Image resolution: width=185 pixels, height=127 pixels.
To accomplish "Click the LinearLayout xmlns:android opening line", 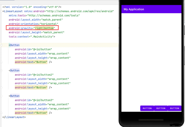I will tap(58, 11).
